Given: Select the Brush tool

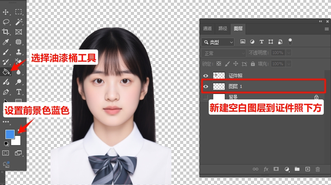Looking at the screenshot, I should point(6,52).
